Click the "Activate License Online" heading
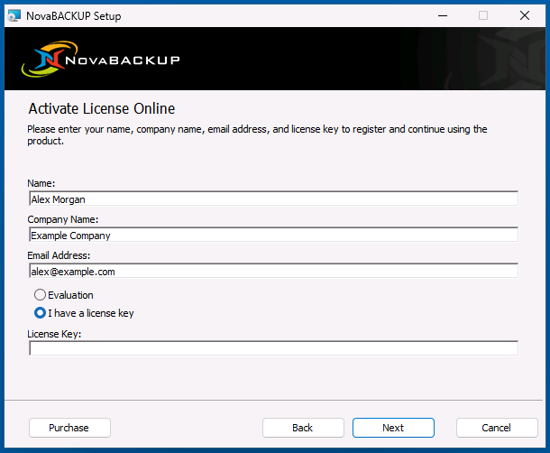Image resolution: width=550 pixels, height=453 pixels. click(101, 108)
